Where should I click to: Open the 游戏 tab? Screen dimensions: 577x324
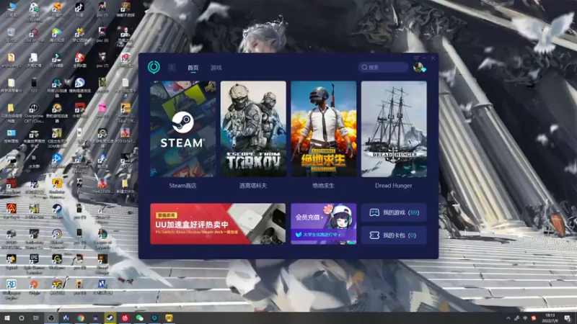(216, 68)
